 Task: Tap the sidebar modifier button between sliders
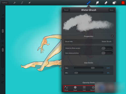pos(3,43)
